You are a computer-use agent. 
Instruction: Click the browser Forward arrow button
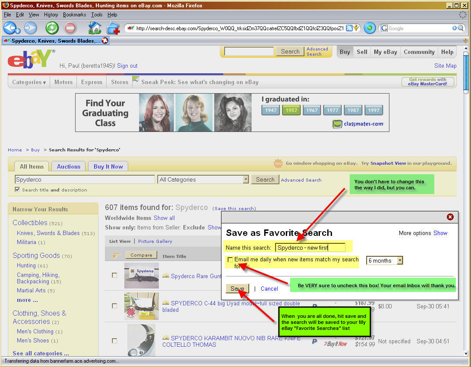pyautogui.click(x=30, y=28)
